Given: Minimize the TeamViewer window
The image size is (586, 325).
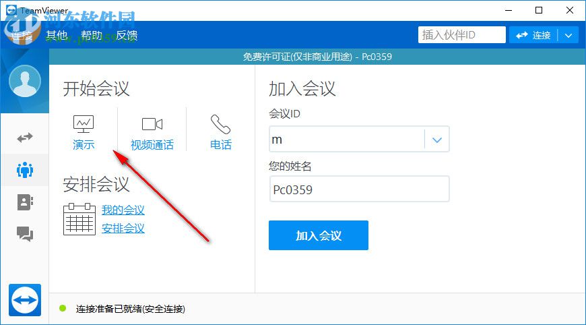Looking at the screenshot, I should tap(509, 10).
